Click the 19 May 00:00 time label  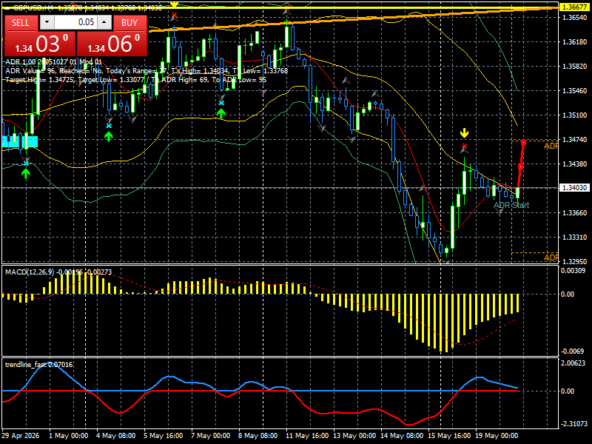(x=497, y=435)
